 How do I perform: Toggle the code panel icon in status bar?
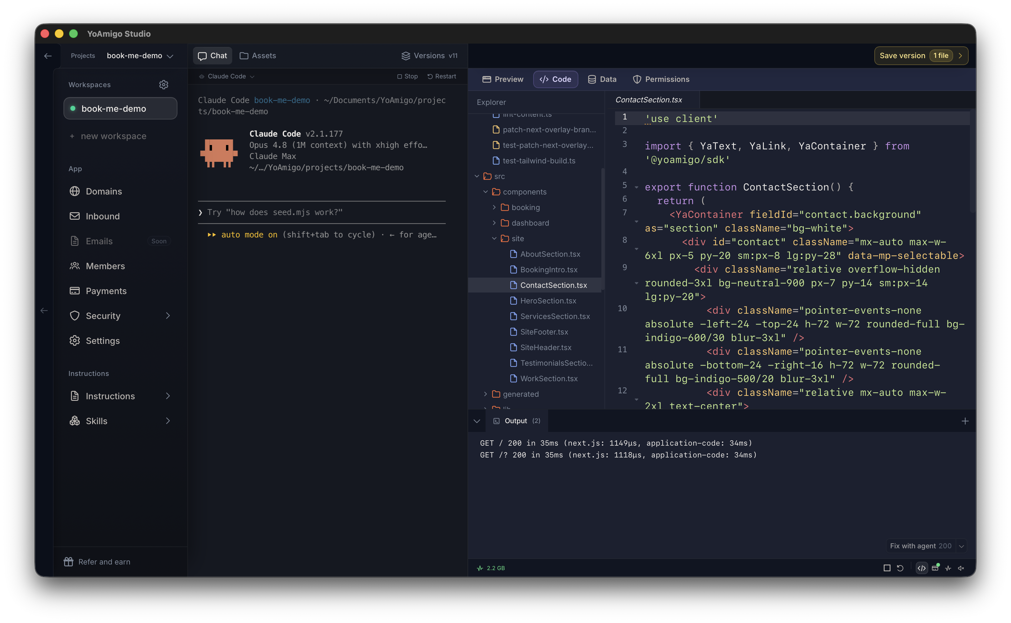[x=922, y=568]
